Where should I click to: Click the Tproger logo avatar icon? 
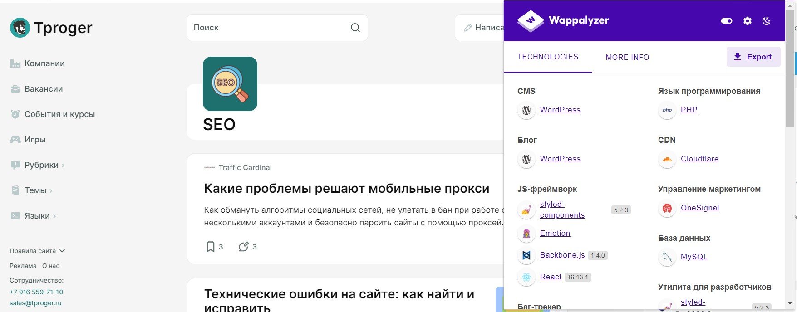20,28
